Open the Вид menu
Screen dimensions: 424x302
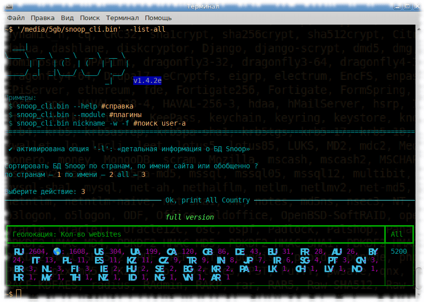(x=67, y=18)
